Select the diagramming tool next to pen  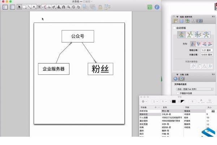pyautogui.click(x=49, y=7)
